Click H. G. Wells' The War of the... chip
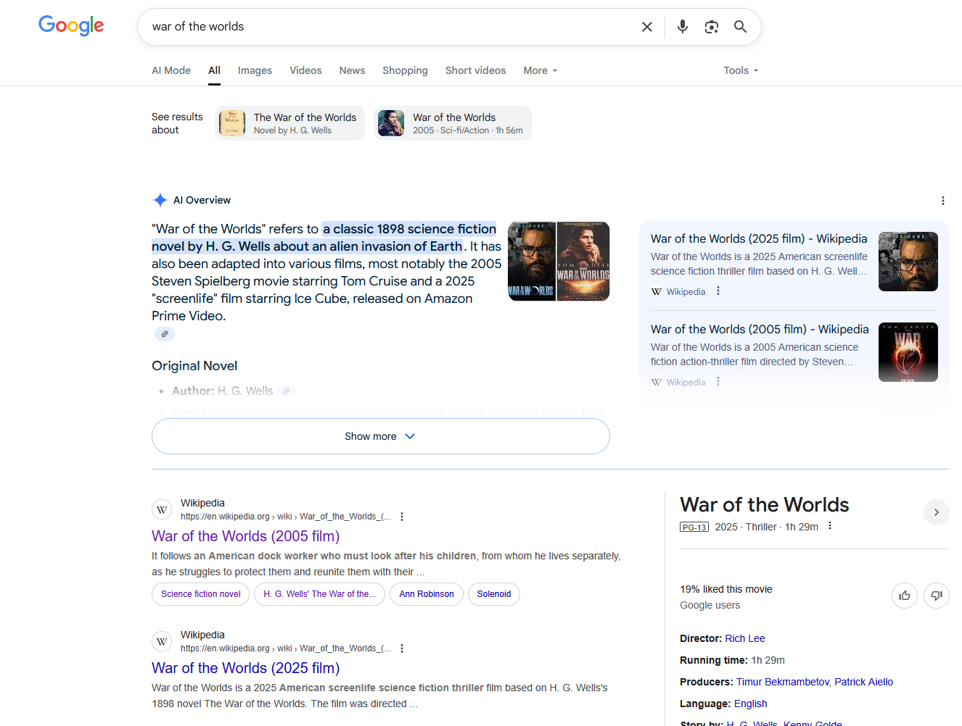This screenshot has height=726, width=962. [x=319, y=594]
